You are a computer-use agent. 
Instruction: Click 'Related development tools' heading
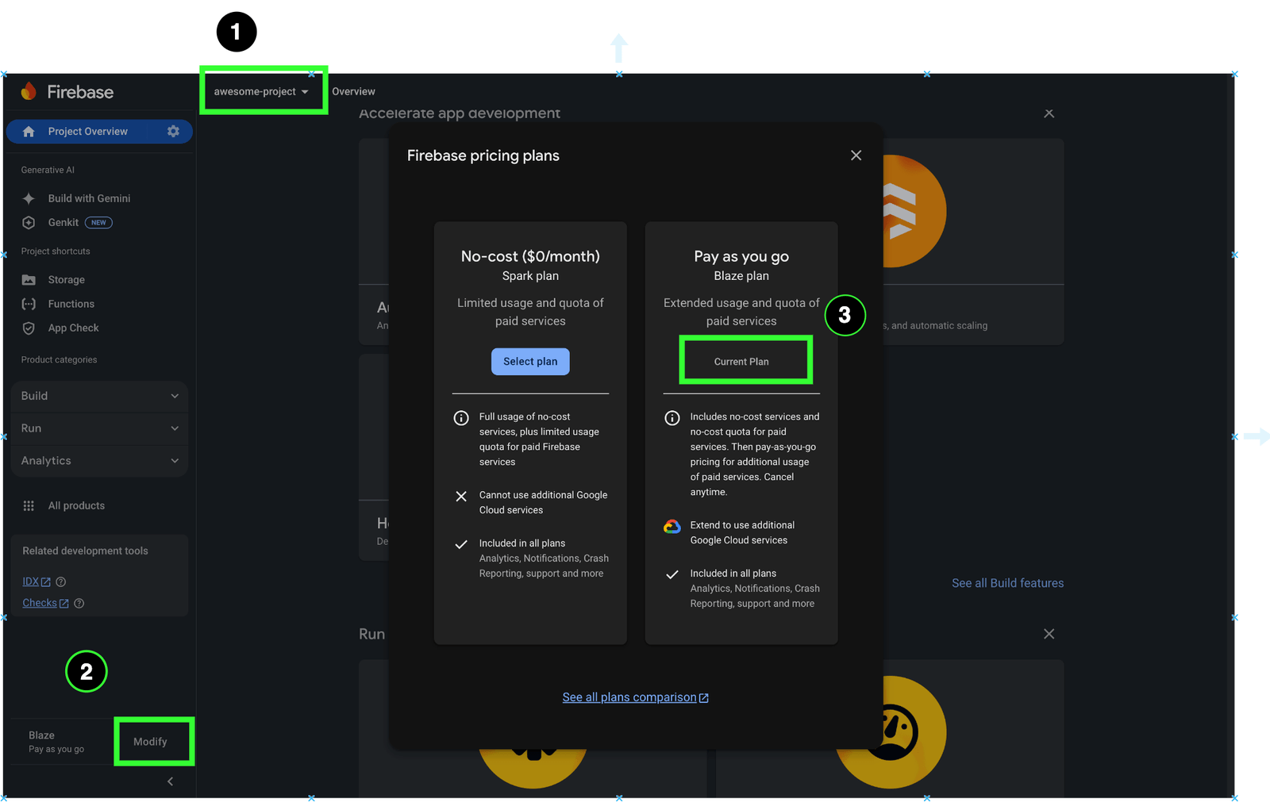point(85,551)
